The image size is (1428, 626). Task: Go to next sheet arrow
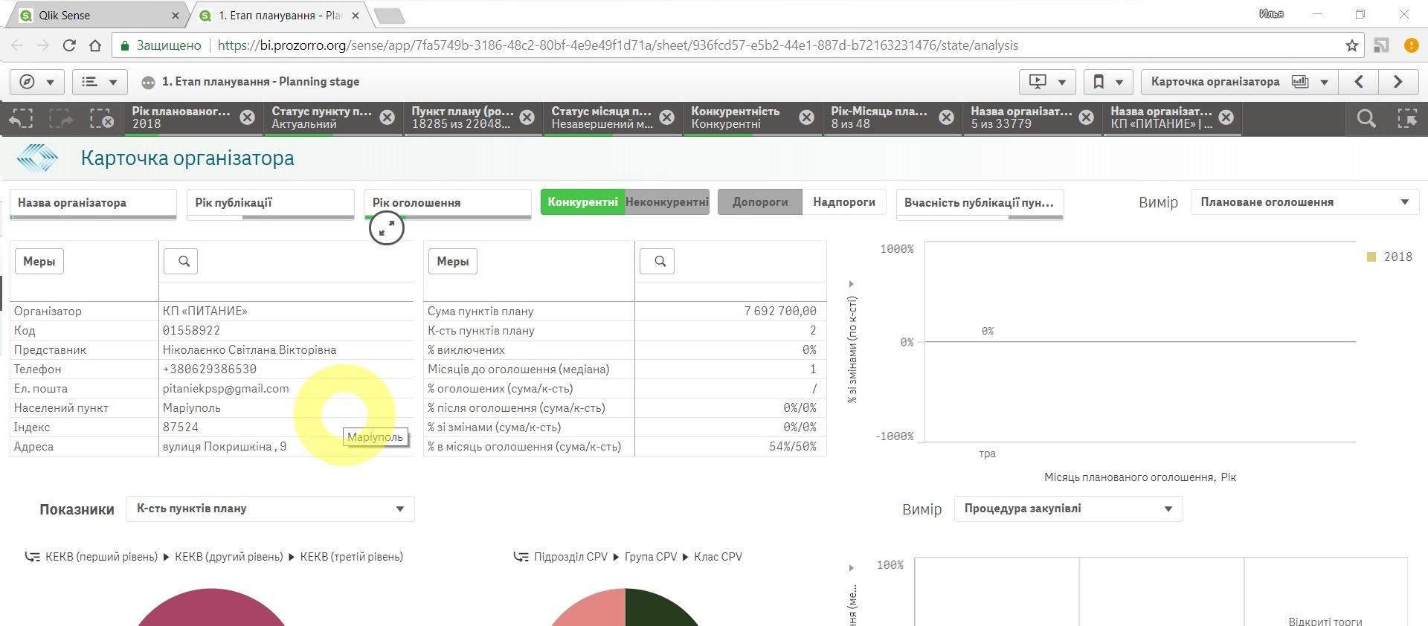pos(1398,82)
